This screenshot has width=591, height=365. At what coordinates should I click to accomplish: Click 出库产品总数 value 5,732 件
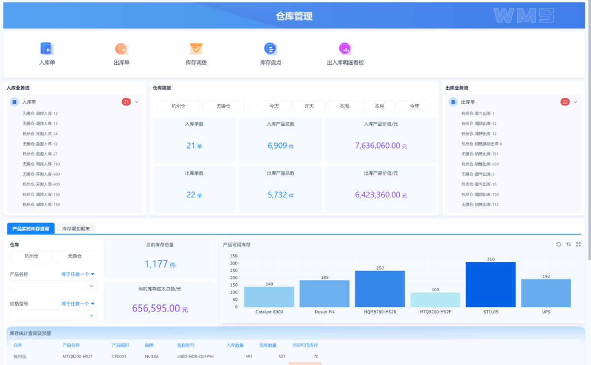pyautogui.click(x=281, y=195)
